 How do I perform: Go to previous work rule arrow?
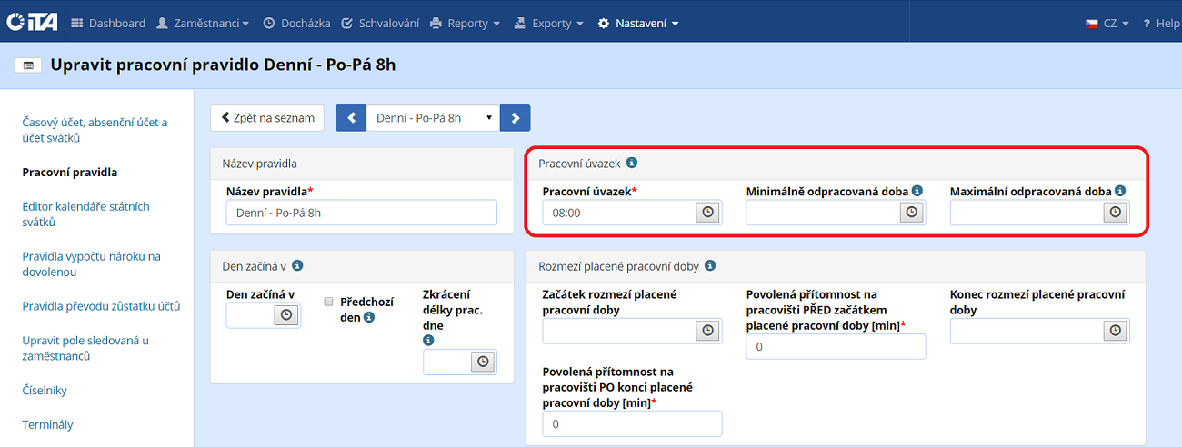(351, 118)
